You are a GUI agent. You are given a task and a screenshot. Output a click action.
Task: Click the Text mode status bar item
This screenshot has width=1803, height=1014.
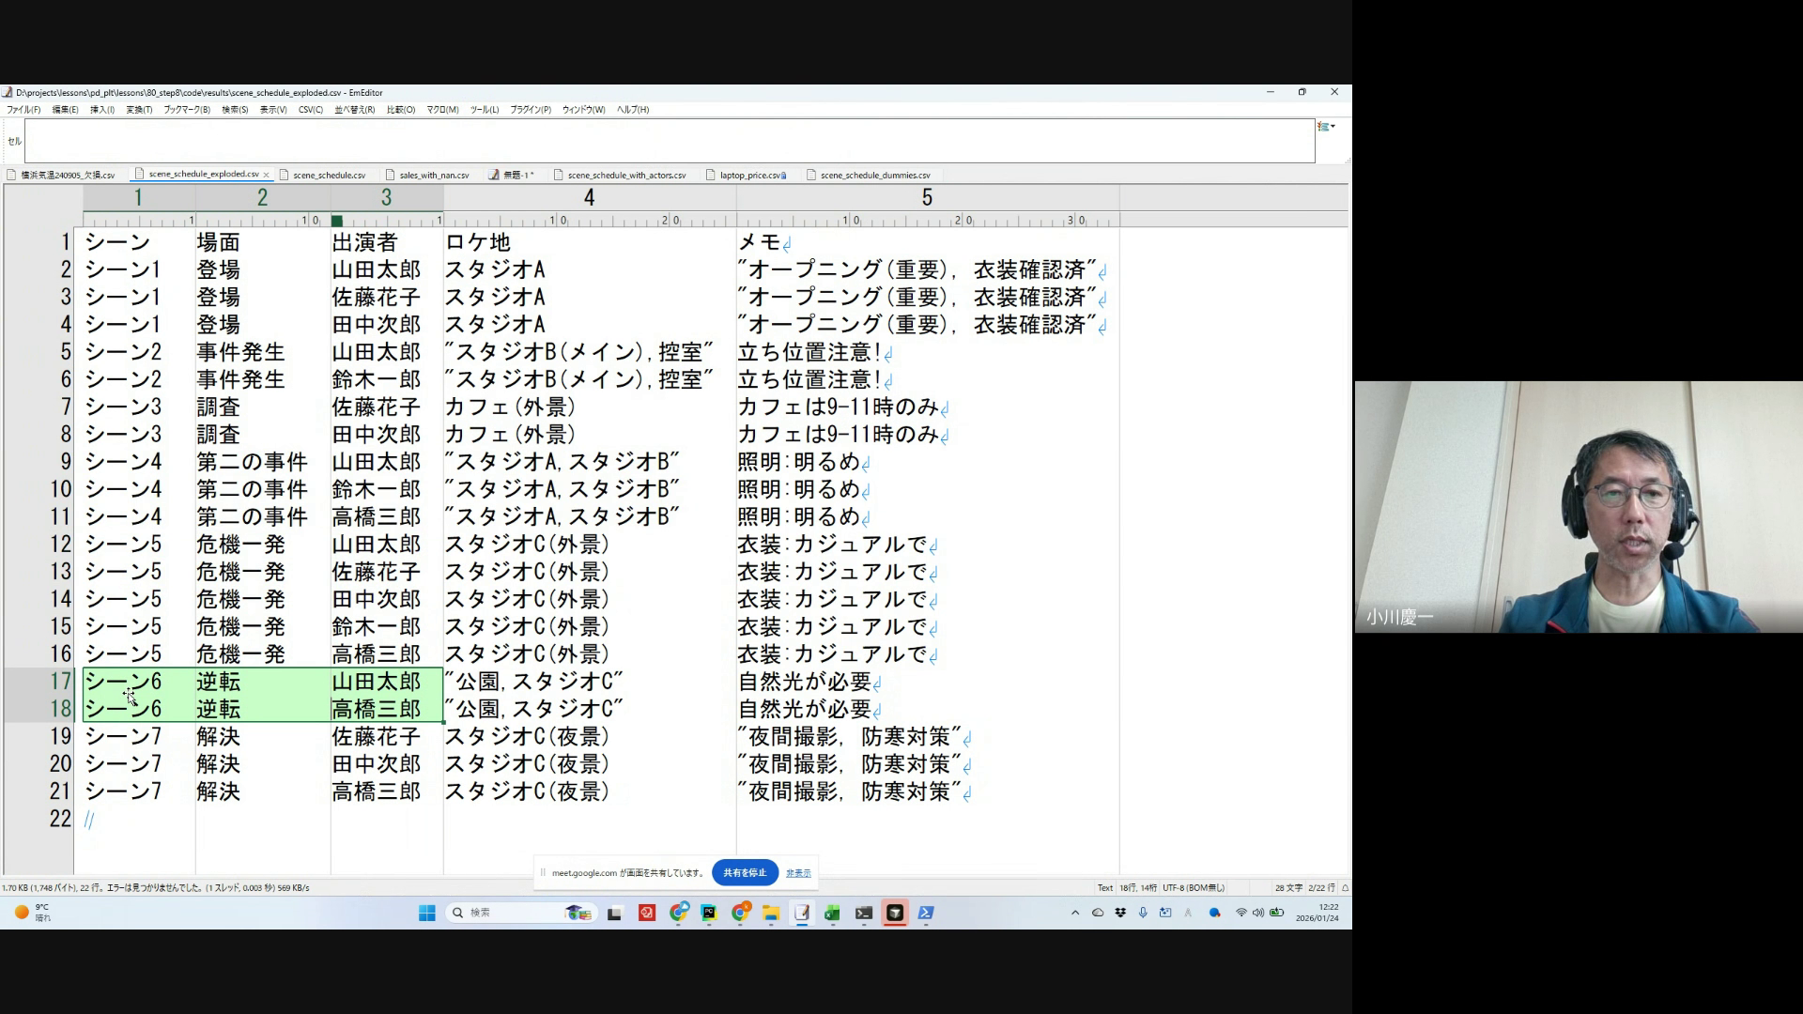(1105, 887)
